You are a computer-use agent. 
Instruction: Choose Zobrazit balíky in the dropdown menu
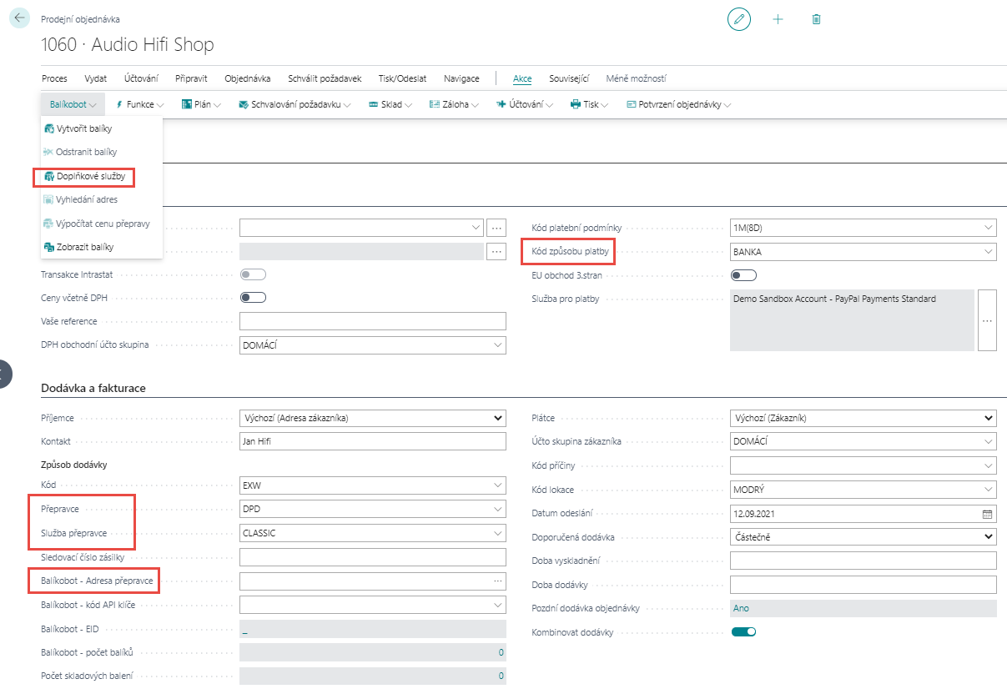click(84, 247)
